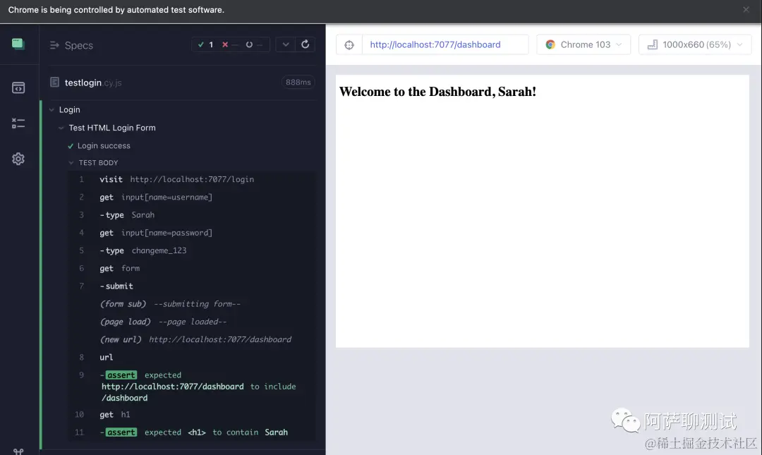Click the 888ms duration badge

[298, 82]
